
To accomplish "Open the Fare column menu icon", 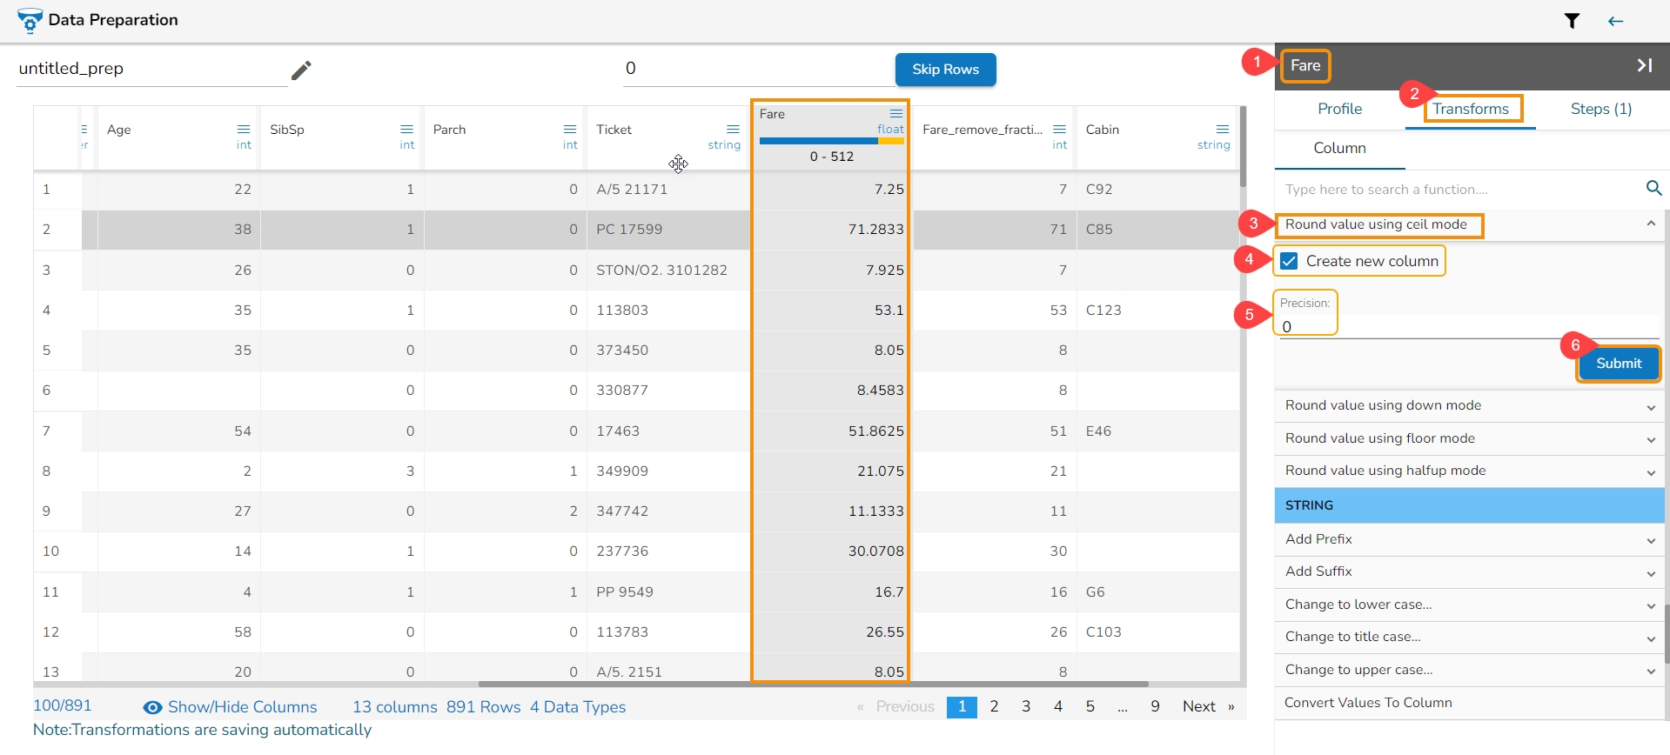I will pyautogui.click(x=895, y=114).
